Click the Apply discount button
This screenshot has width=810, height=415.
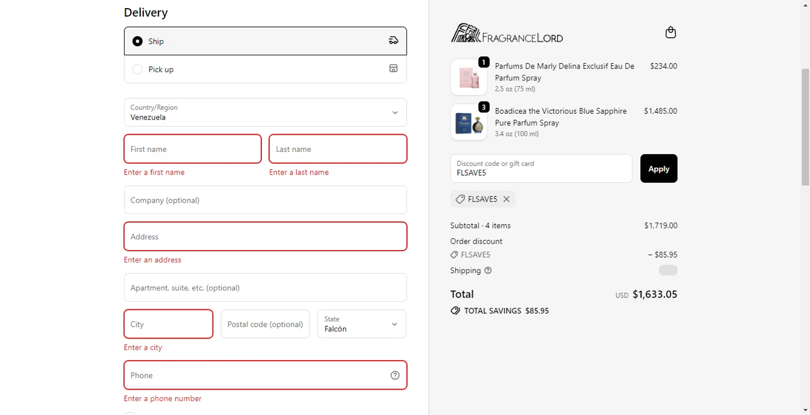tap(659, 169)
